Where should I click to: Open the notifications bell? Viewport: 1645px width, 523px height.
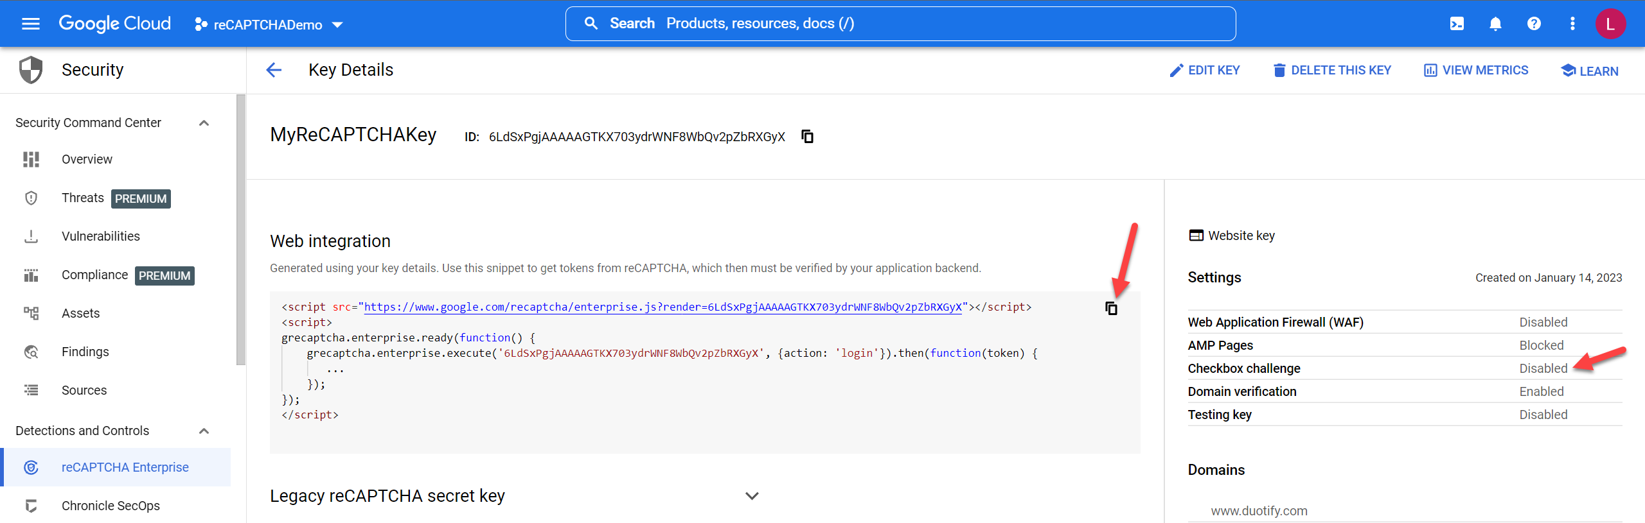(x=1495, y=24)
